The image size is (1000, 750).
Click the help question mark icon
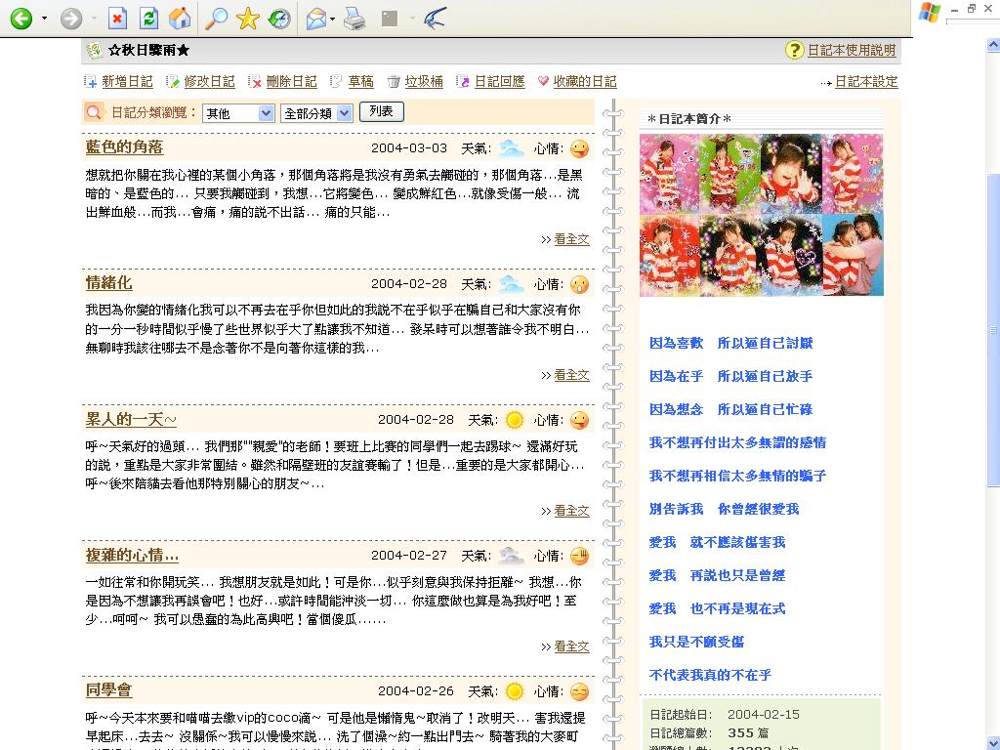coord(795,51)
